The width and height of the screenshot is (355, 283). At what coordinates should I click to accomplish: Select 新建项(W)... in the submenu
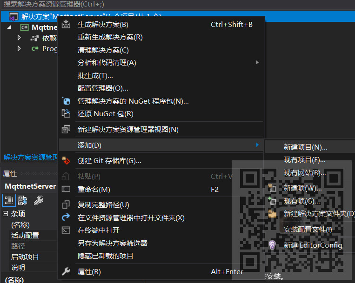(310, 188)
